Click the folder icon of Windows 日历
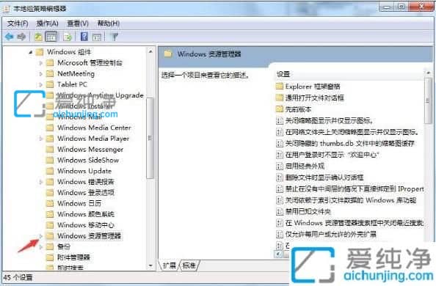Viewport: 436px width, 286px height. click(50, 203)
